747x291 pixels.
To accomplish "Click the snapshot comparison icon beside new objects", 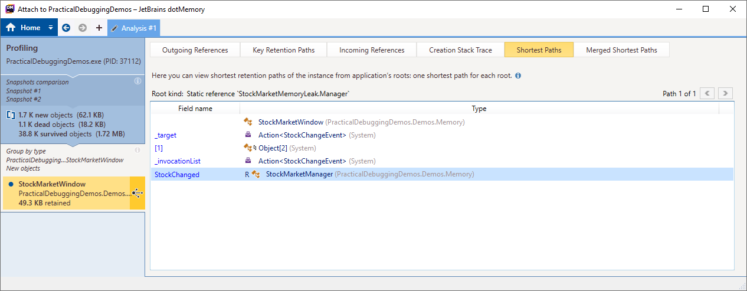I will click(x=11, y=115).
